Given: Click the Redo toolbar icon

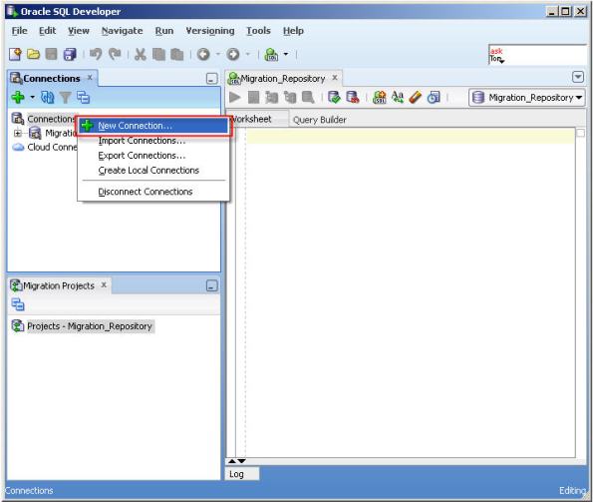Looking at the screenshot, I should [x=115, y=55].
